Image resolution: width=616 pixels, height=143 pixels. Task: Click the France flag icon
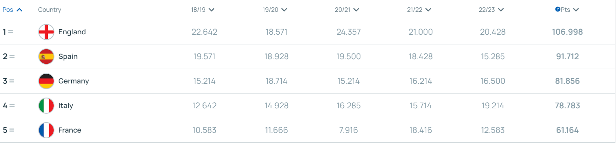click(x=46, y=130)
